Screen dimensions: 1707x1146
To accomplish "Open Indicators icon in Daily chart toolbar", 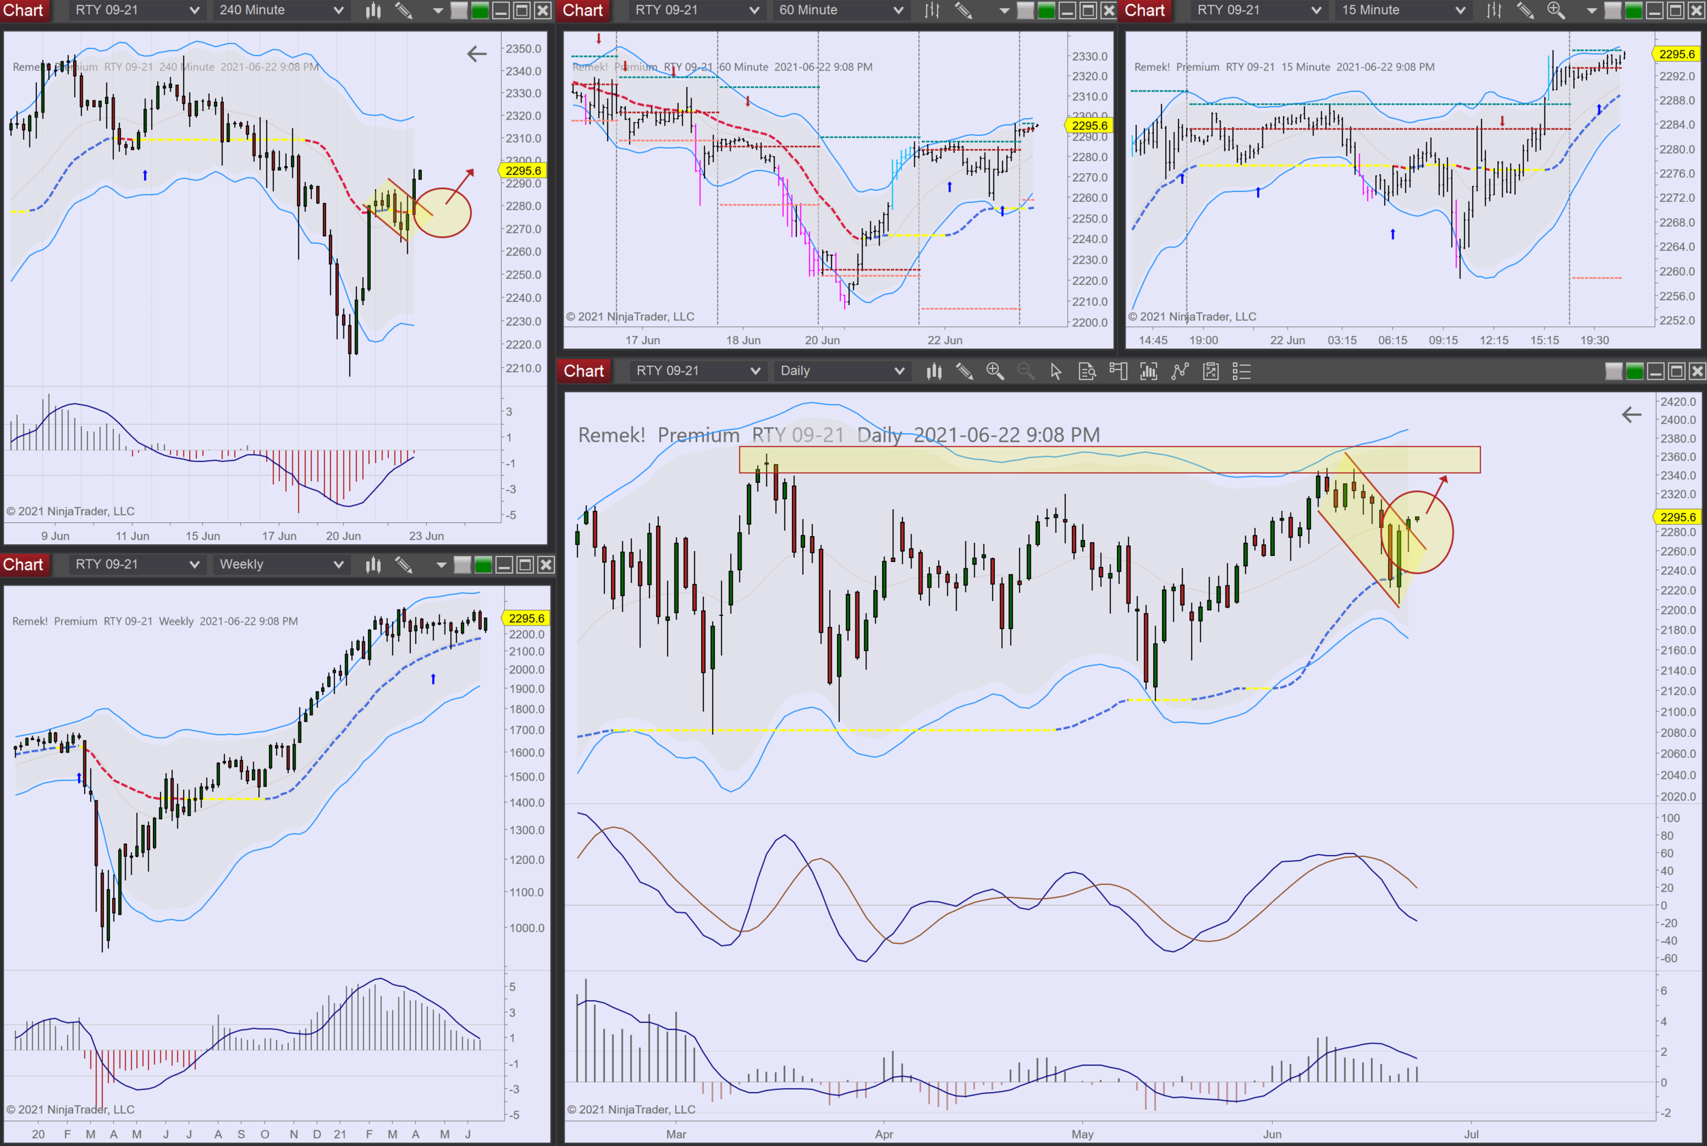I will pos(1180,372).
